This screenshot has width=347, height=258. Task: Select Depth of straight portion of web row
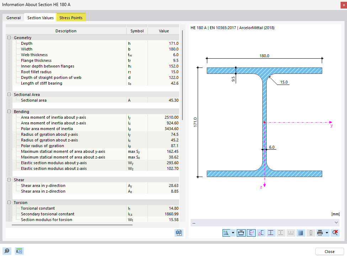tap(96, 78)
